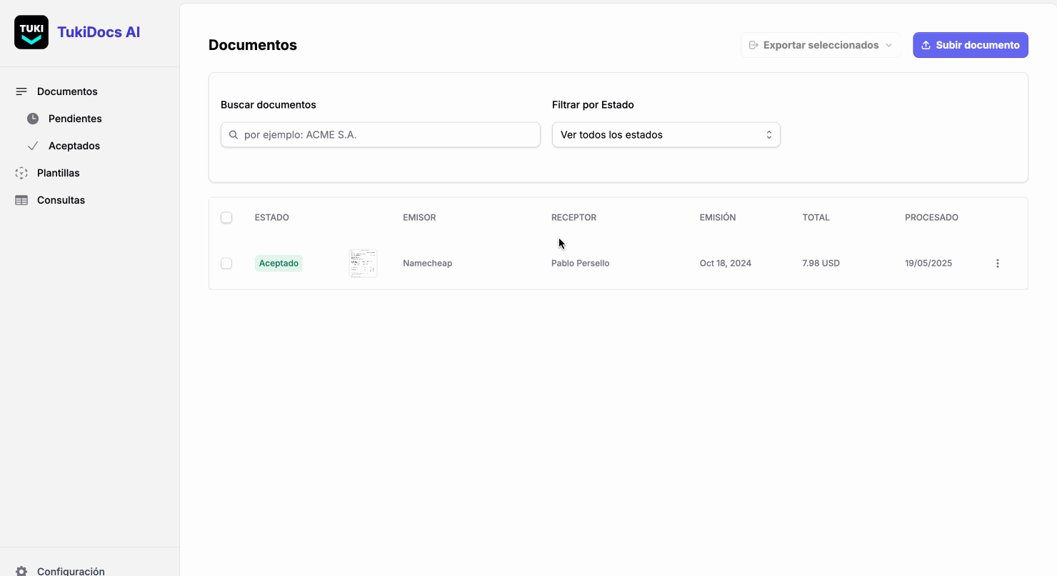Screen dimensions: 1057x576
Task: Open the Ver todos los estados dropdown
Action: pos(666,134)
